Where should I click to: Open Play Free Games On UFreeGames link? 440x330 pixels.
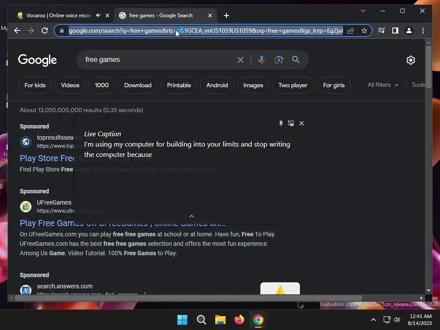(x=122, y=223)
